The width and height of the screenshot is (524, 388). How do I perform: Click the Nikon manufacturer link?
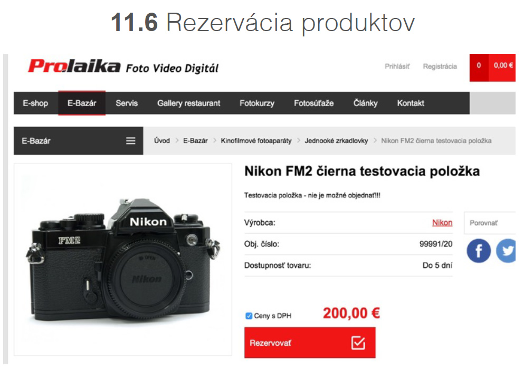442,223
